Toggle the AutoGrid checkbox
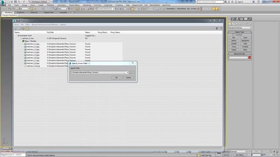280x157 pixels. pyautogui.click(x=233, y=35)
